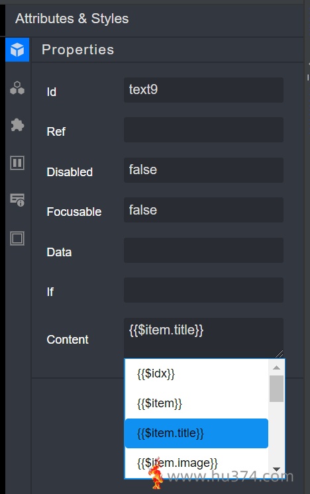This screenshot has height=494, width=310.
Task: Select the General styles cubes icon
Action: coord(17,88)
